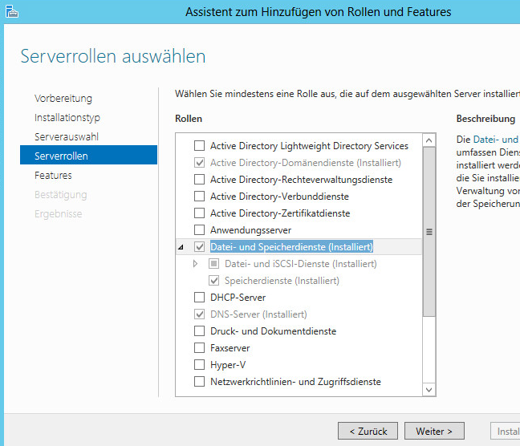Select the Bestätigung step
Image resolution: width=520 pixels, height=446 pixels.
(x=61, y=194)
